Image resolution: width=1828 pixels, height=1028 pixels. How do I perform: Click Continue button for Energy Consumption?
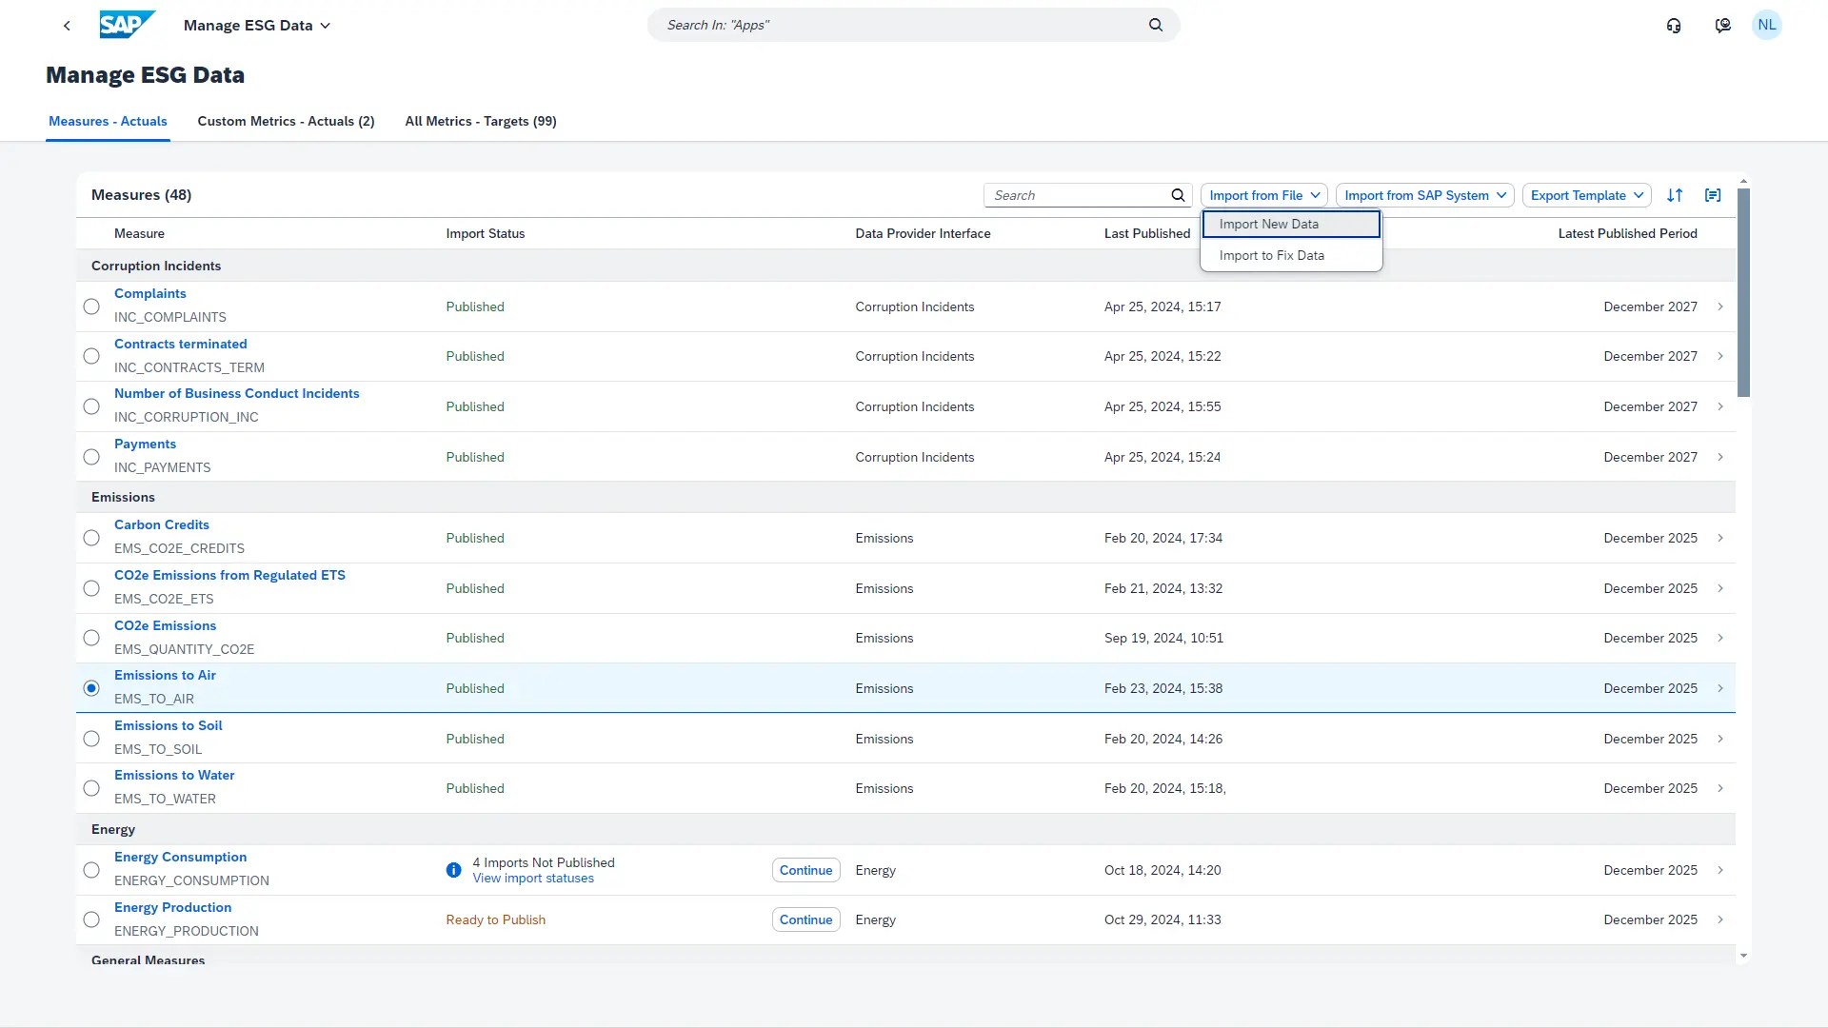point(805,870)
